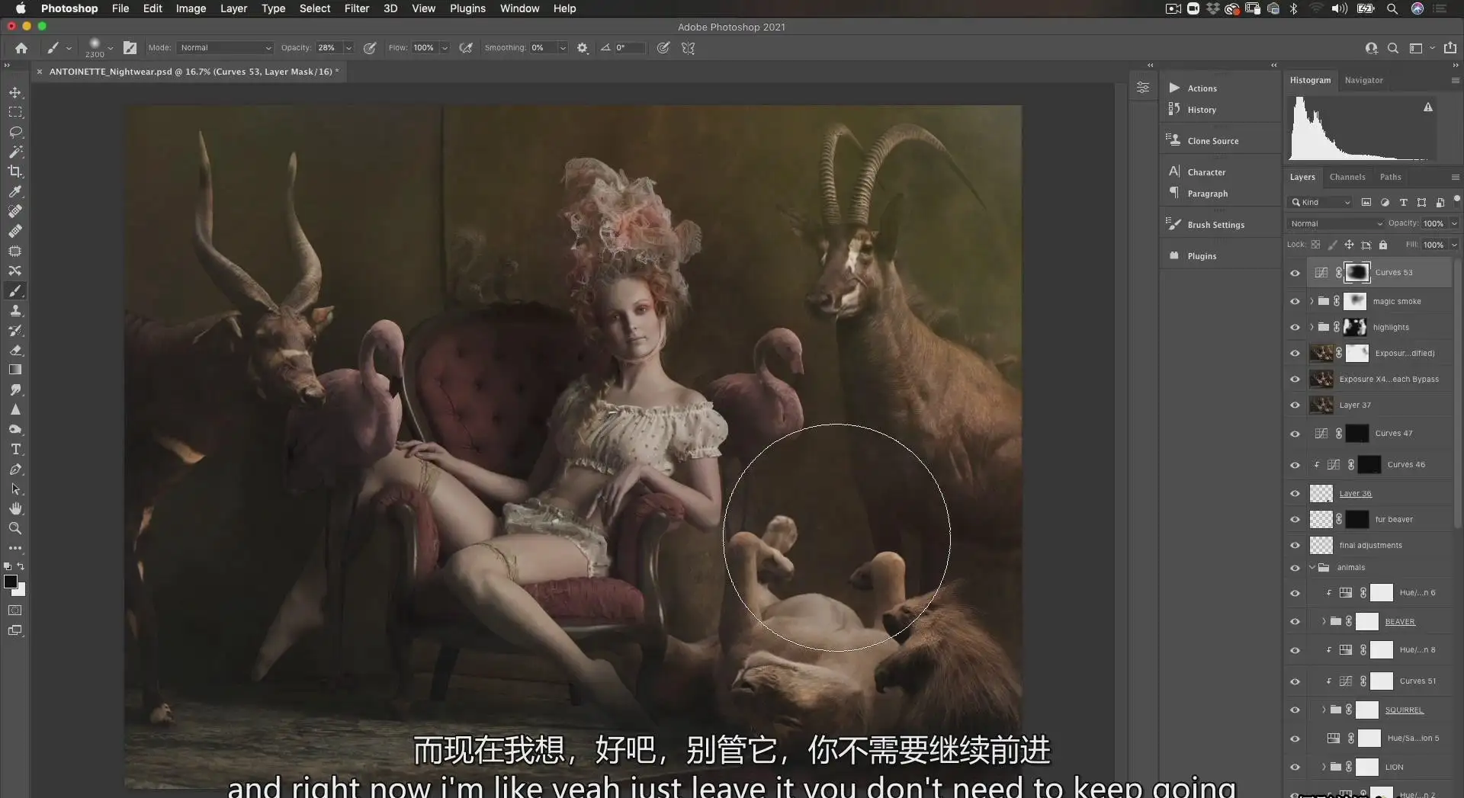
Task: Expand the magic smoke group
Action: 1311,302
